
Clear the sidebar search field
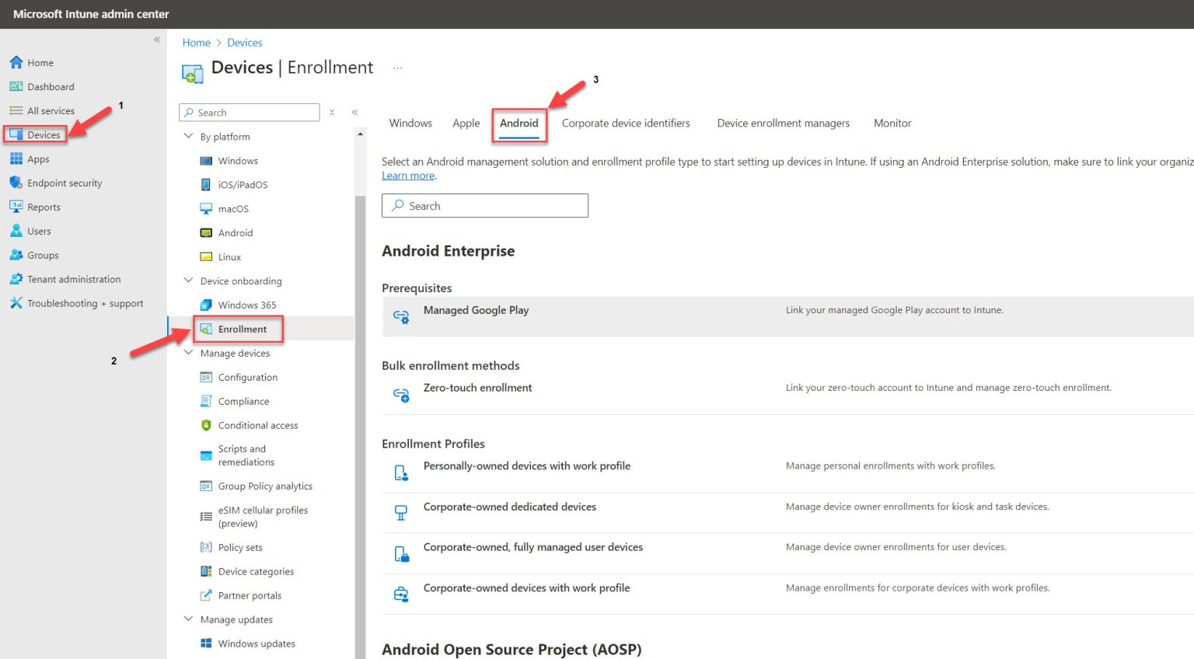point(331,112)
